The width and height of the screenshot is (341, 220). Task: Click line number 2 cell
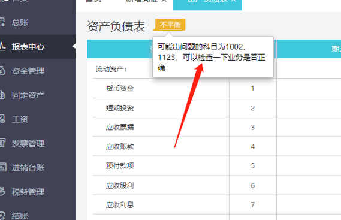pyautogui.click(x=253, y=108)
